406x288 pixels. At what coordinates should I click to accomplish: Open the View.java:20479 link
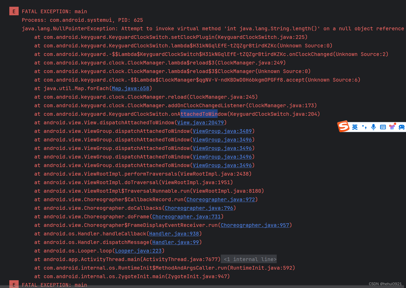pos(201,123)
